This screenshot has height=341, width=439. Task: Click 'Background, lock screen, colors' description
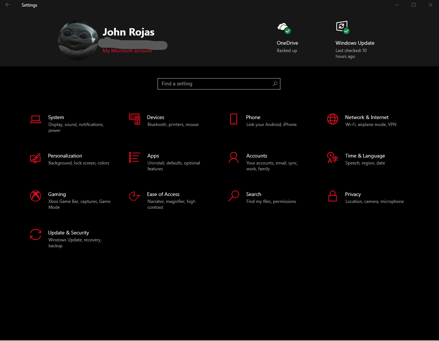79,163
